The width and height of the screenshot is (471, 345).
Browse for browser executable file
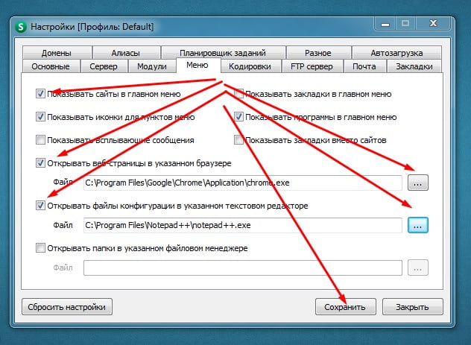click(417, 182)
